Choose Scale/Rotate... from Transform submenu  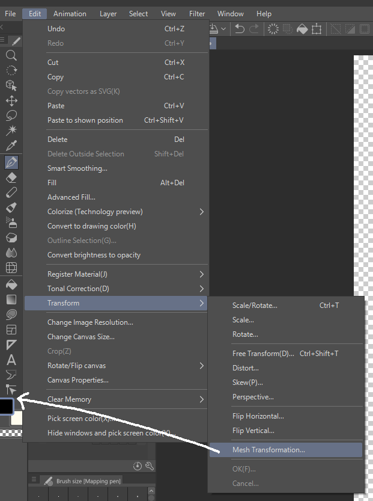pos(285,305)
